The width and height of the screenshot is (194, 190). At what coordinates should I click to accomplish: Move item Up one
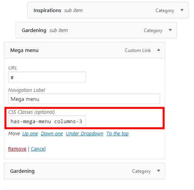pyautogui.click(x=30, y=134)
